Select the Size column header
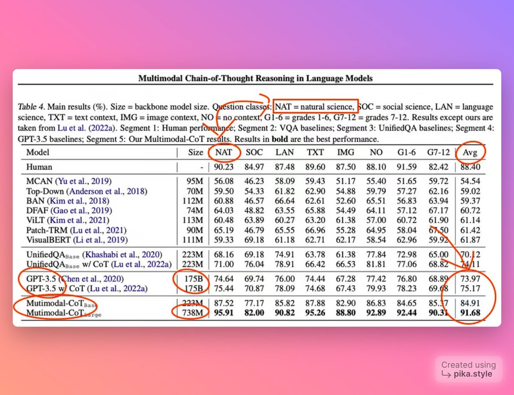The height and width of the screenshot is (395, 514). point(195,152)
